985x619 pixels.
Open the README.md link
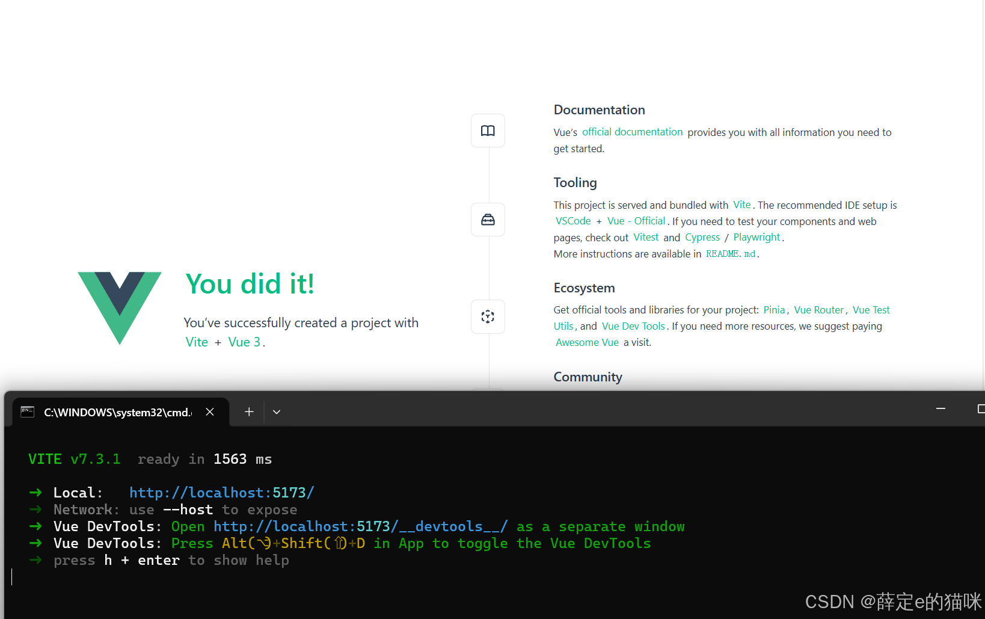point(731,254)
